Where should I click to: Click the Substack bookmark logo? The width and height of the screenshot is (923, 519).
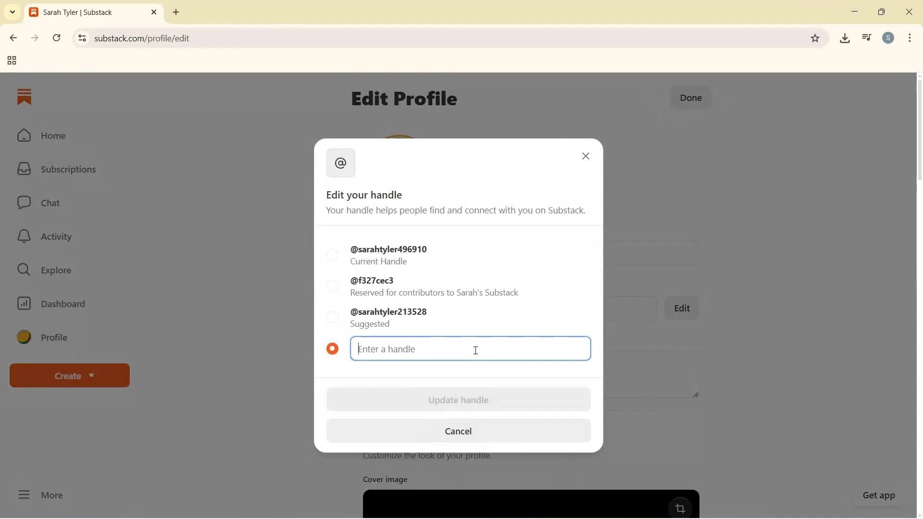(x=24, y=97)
